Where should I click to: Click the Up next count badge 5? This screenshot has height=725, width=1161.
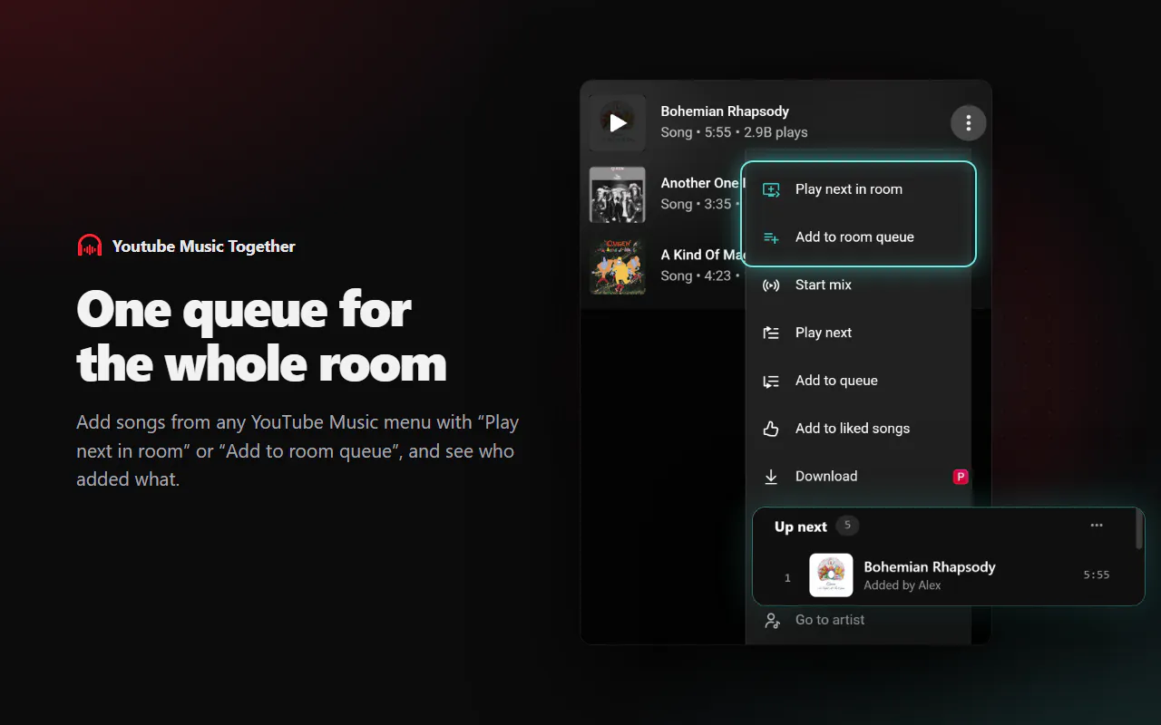pyautogui.click(x=847, y=525)
